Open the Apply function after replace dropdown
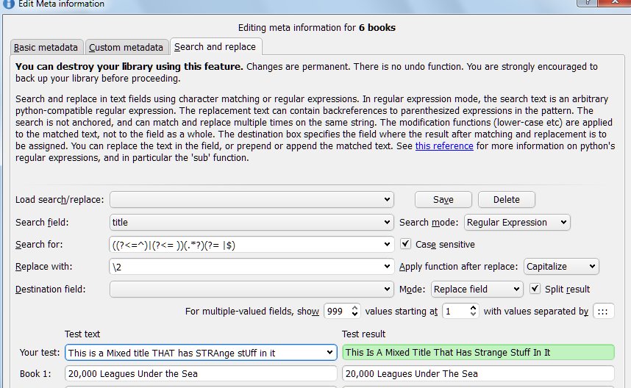 tap(561, 267)
